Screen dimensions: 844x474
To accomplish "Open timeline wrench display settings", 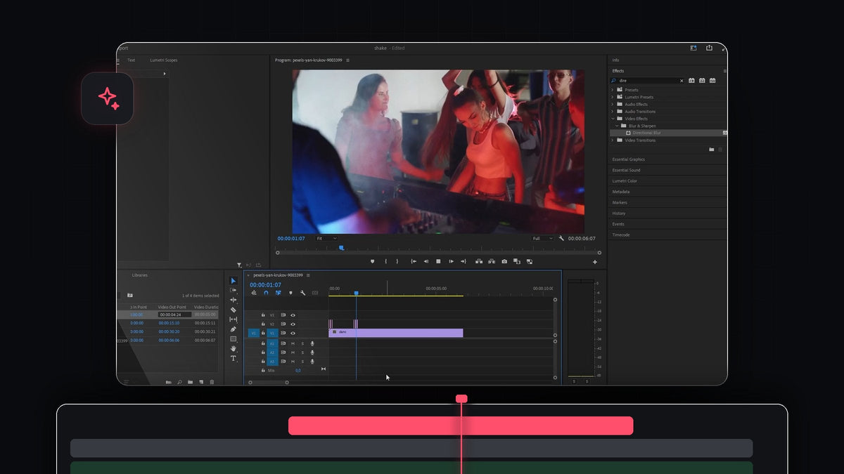I will 302,293.
